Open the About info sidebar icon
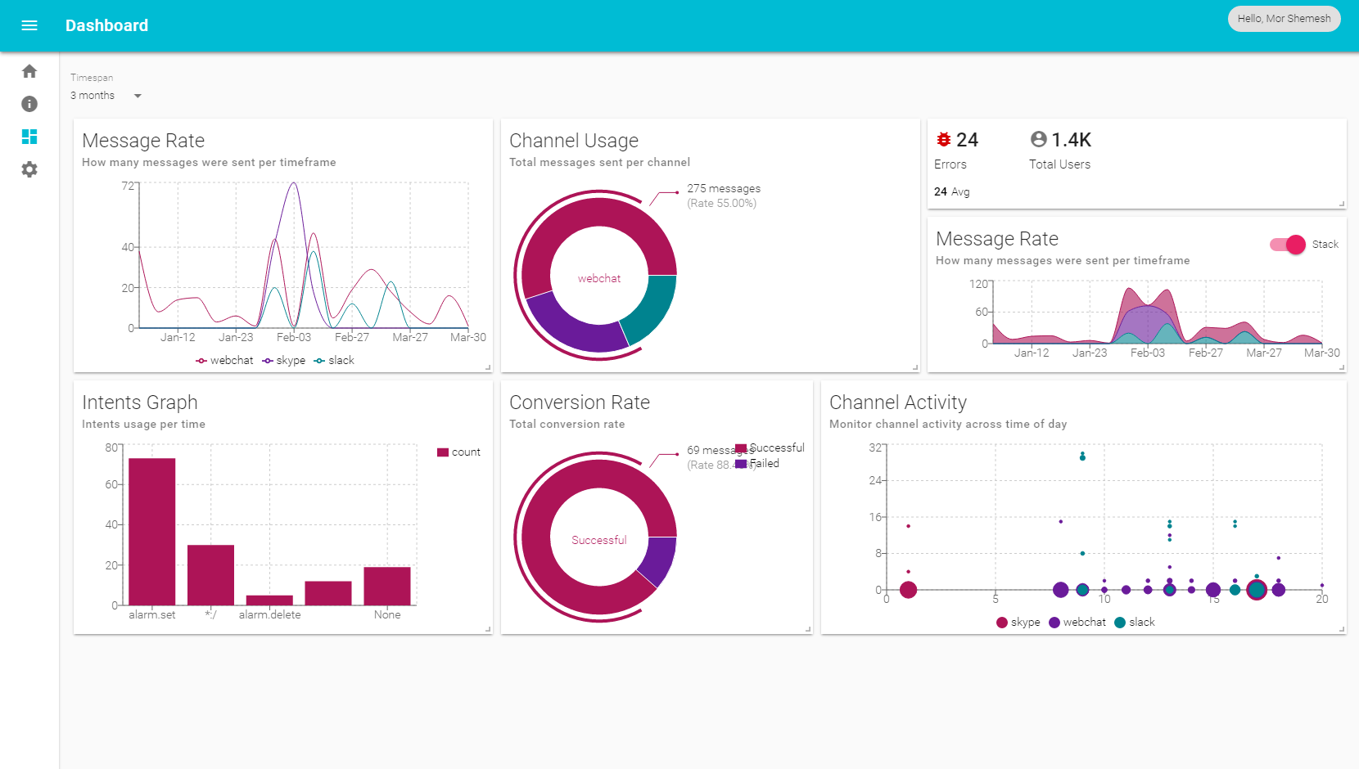 click(x=29, y=104)
